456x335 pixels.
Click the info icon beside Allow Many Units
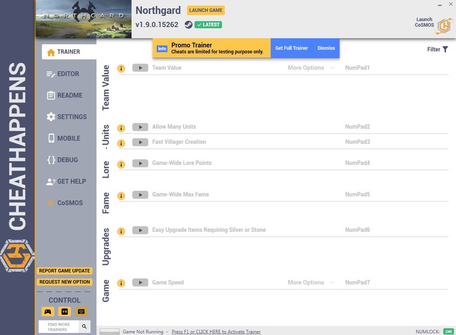tap(121, 128)
